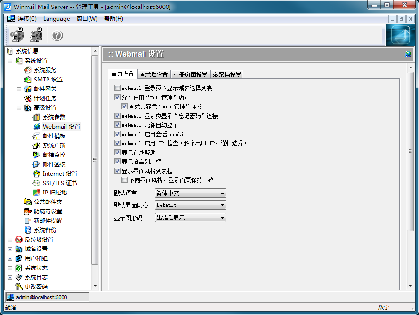Image resolution: width=419 pixels, height=315 pixels.
Task: Open the 显示图形码 dropdown
Action: 222,217
